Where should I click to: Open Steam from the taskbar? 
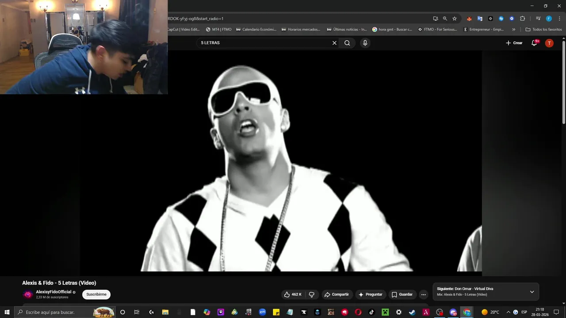click(x=412, y=312)
